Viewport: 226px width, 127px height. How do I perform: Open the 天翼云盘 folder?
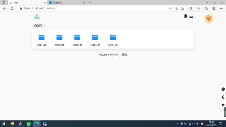(41, 40)
